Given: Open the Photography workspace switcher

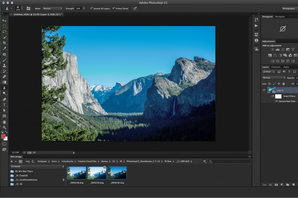Looking at the screenshot, I should click(x=289, y=9).
